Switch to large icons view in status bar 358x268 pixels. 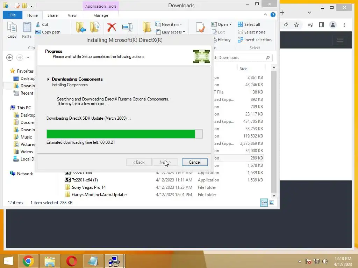[x=272, y=203]
